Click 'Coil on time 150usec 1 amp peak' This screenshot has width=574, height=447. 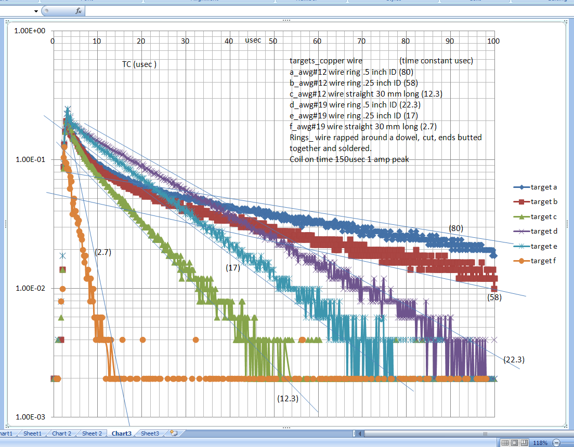coord(349,159)
